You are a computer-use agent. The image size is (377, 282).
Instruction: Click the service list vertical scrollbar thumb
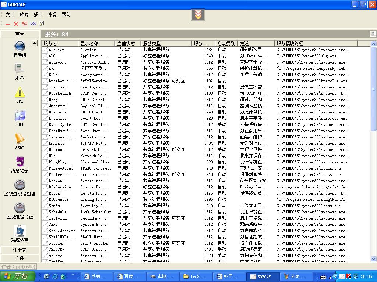point(373,89)
